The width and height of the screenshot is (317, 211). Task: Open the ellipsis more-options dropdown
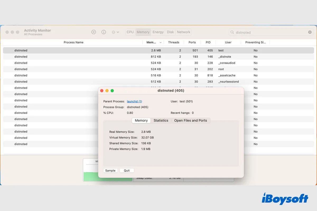click(115, 32)
